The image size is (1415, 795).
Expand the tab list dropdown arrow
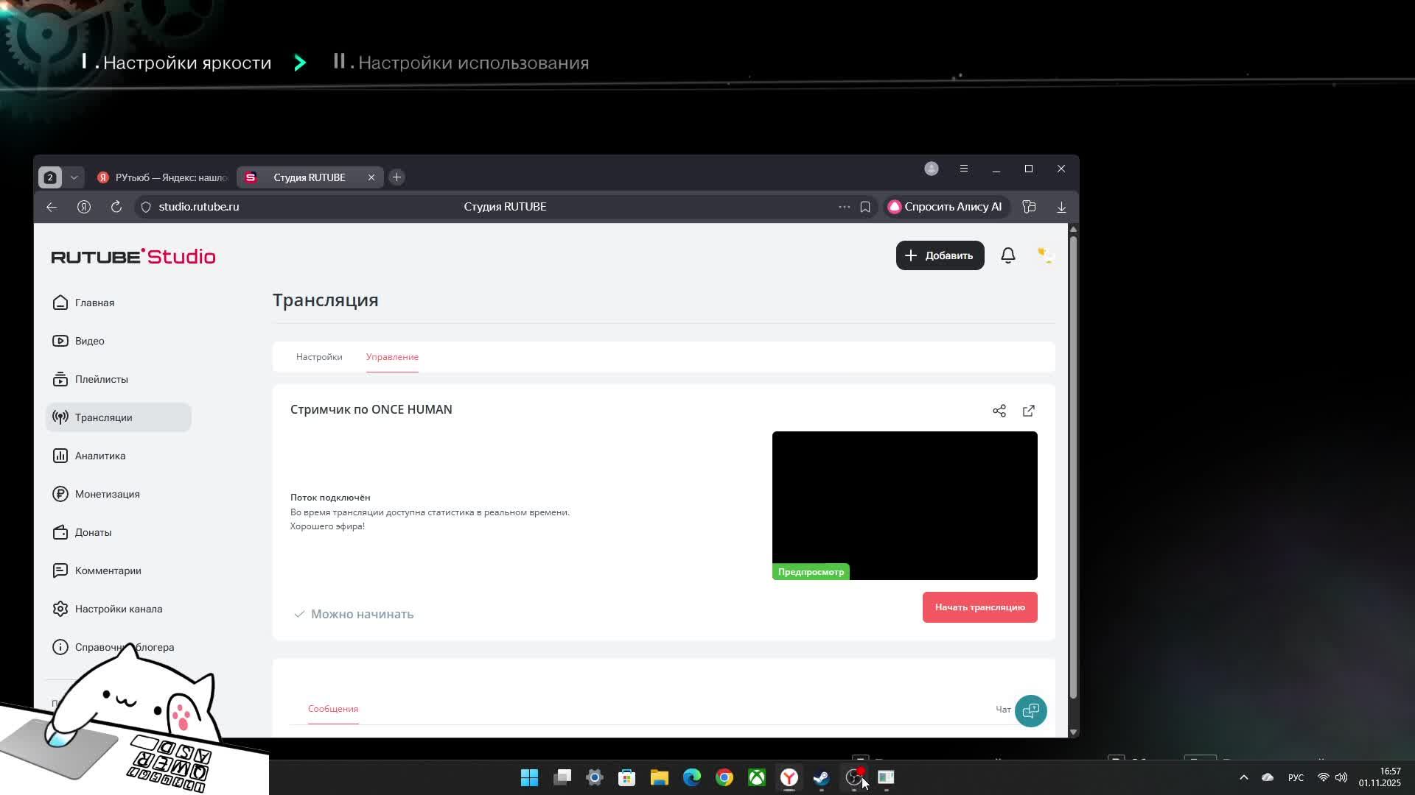tap(74, 177)
